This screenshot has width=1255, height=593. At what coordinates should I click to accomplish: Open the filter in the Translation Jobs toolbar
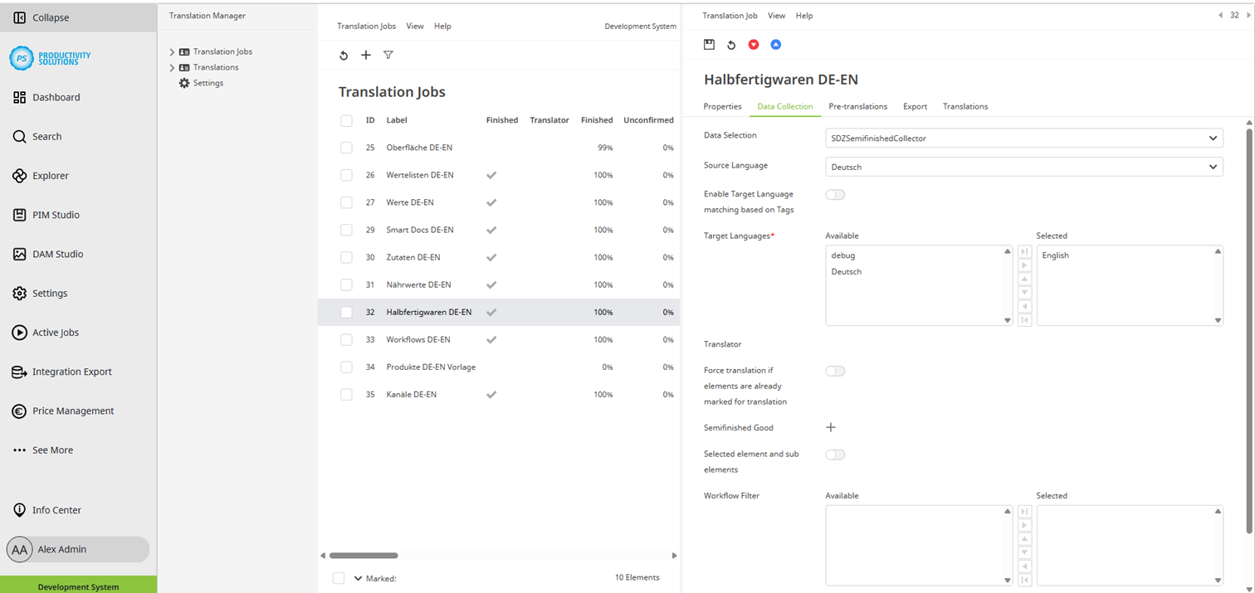pyautogui.click(x=388, y=55)
